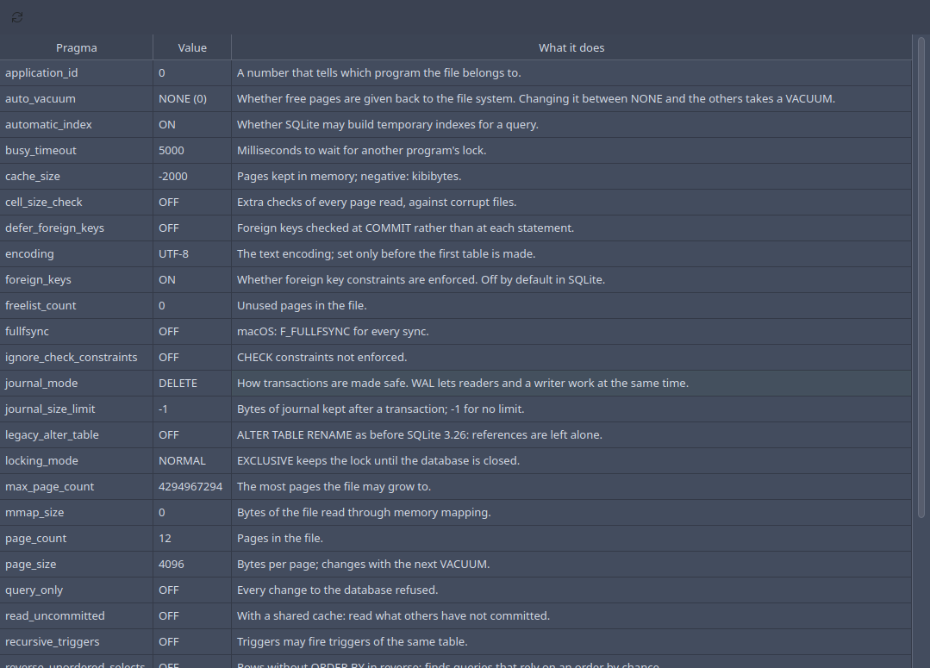Sort by the Pragma column header

(x=77, y=47)
